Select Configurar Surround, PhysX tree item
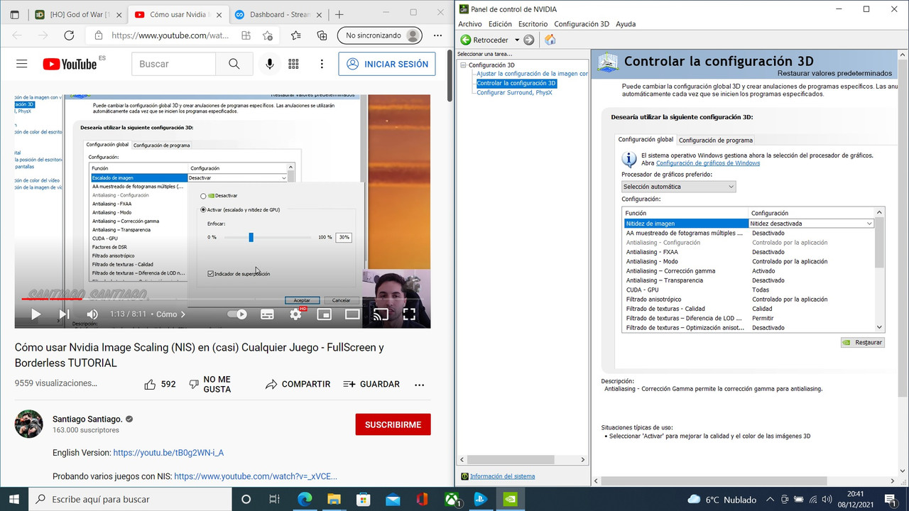909x511 pixels. [x=514, y=92]
